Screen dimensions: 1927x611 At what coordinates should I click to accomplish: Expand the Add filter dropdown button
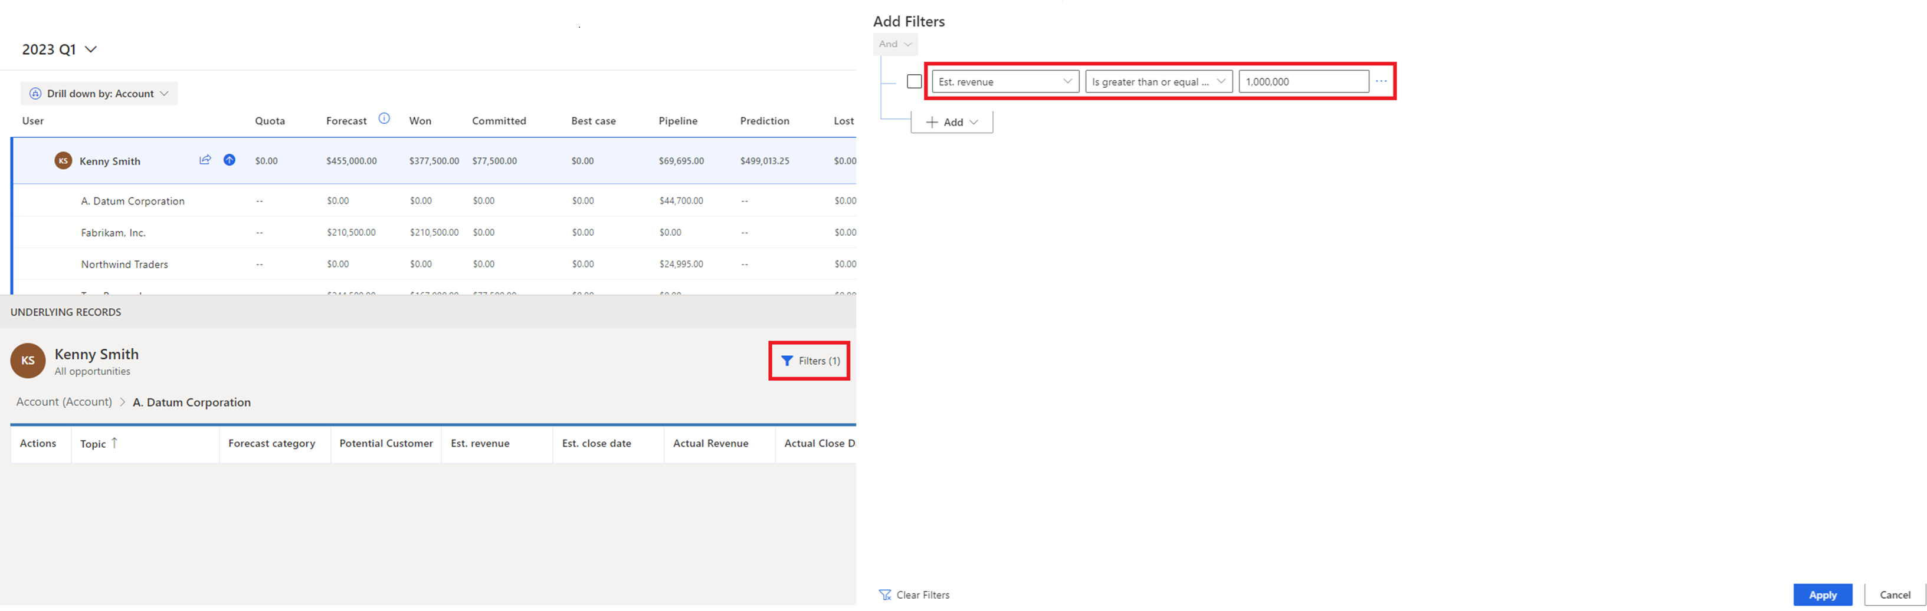coord(952,123)
